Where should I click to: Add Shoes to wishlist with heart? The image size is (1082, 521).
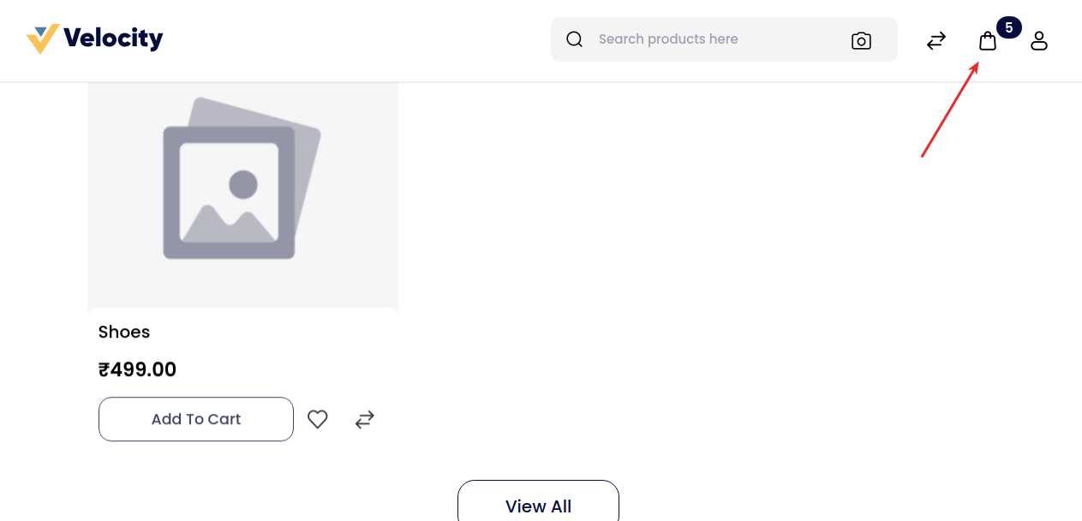point(318,419)
